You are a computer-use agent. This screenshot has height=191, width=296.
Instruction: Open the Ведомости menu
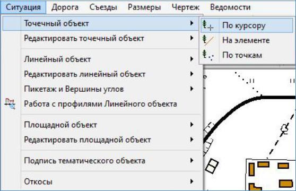tap(230, 7)
